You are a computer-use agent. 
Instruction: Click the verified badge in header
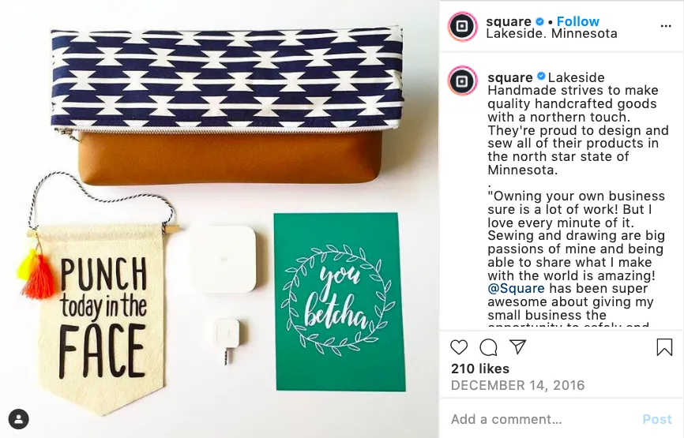[539, 21]
